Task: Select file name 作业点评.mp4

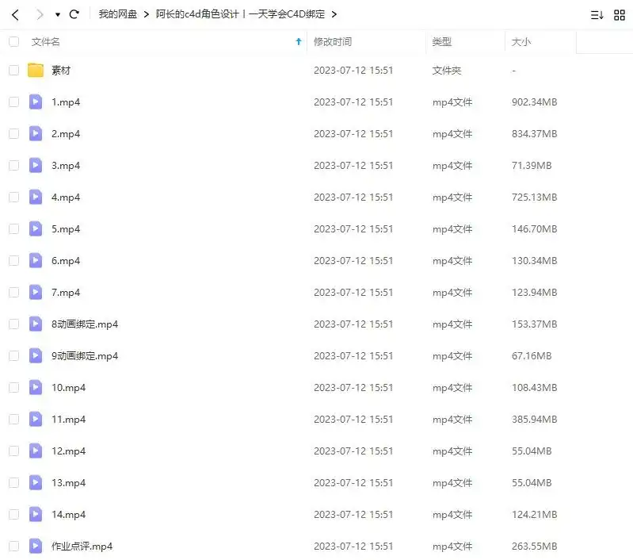Action: (82, 547)
